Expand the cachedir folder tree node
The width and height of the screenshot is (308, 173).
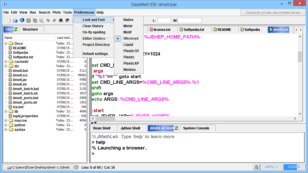[x=6, y=61]
